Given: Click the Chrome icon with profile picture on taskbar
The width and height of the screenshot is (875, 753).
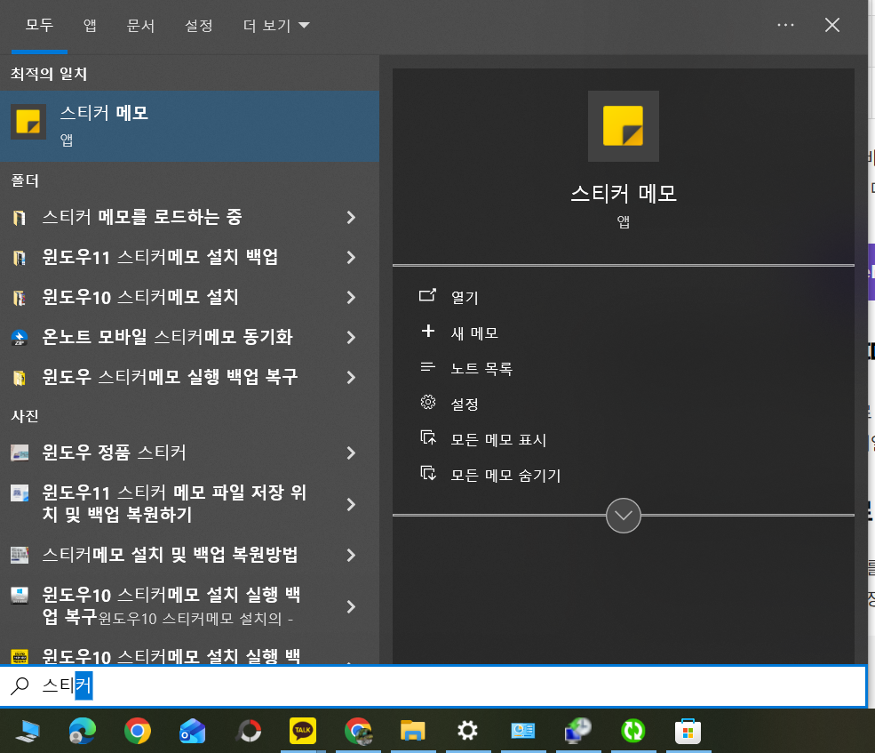Looking at the screenshot, I should [x=358, y=731].
